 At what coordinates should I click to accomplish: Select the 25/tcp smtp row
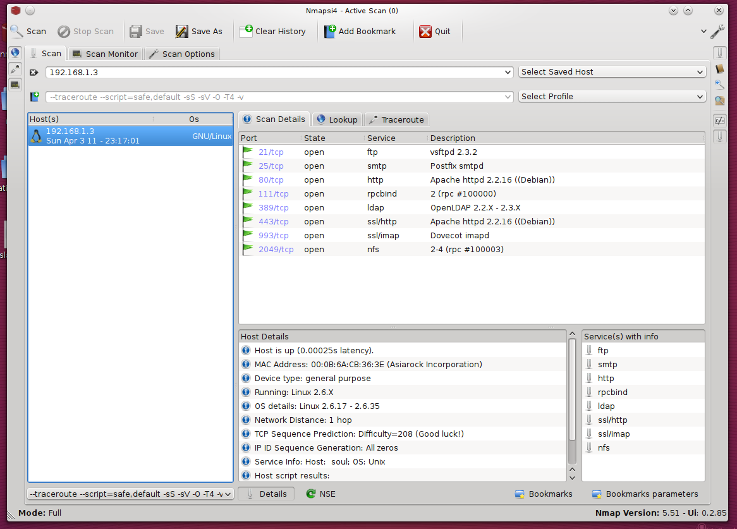pos(472,166)
